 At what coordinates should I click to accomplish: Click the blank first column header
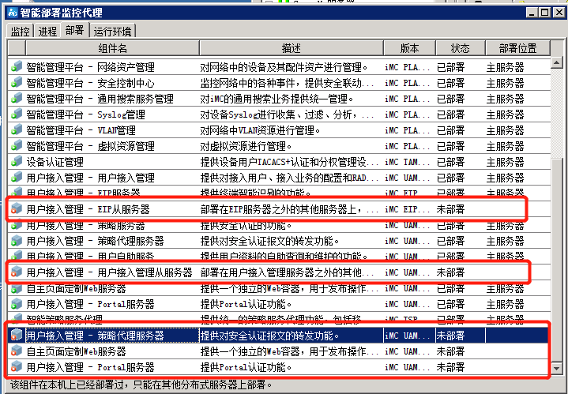pyautogui.click(x=17, y=48)
